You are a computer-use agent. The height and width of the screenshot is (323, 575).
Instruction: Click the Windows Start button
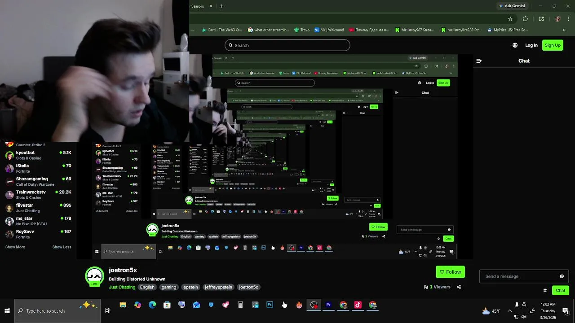click(7, 310)
